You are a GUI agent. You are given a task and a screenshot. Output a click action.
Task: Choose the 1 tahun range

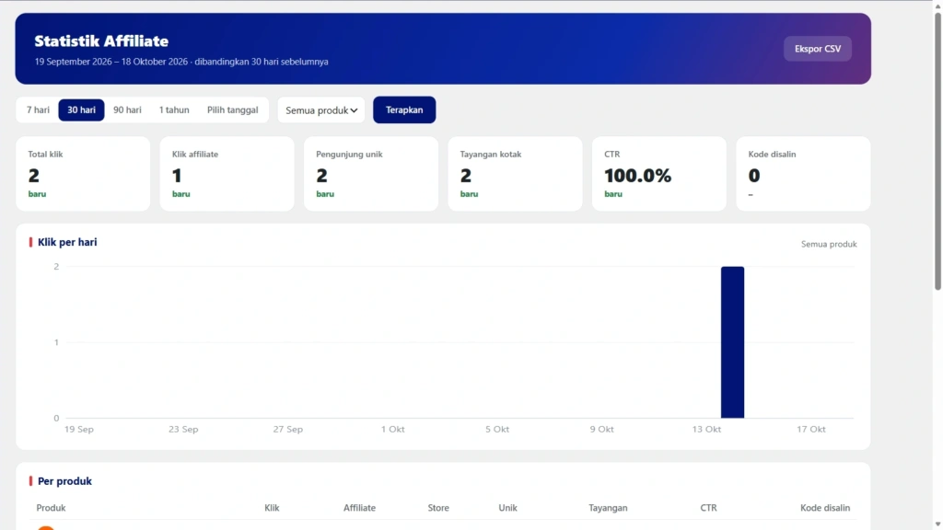174,110
